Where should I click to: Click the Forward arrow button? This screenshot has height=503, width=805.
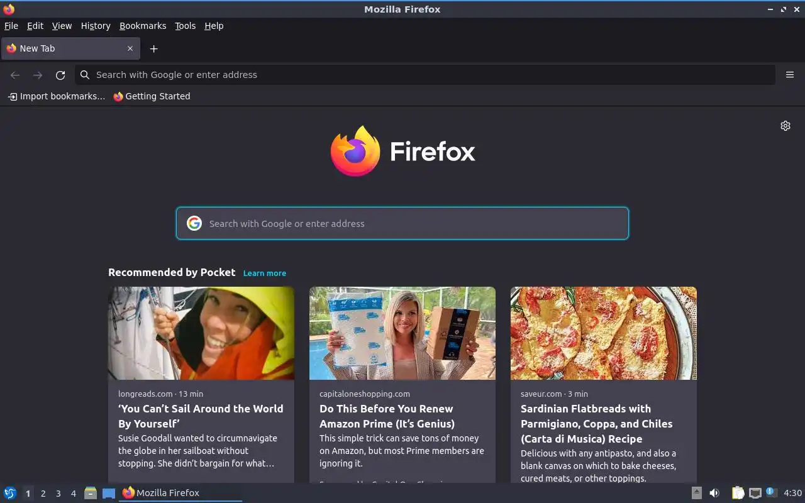pyautogui.click(x=38, y=75)
